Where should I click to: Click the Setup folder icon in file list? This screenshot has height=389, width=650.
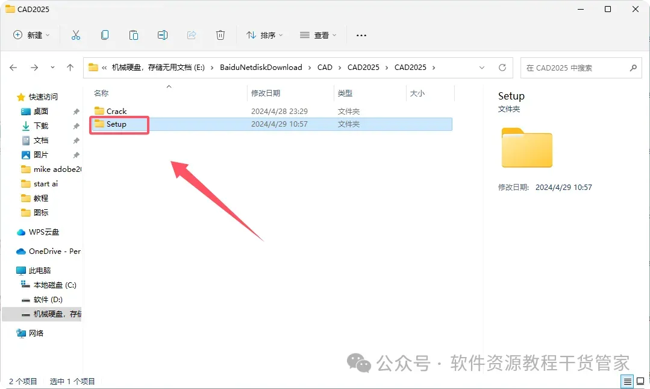99,124
